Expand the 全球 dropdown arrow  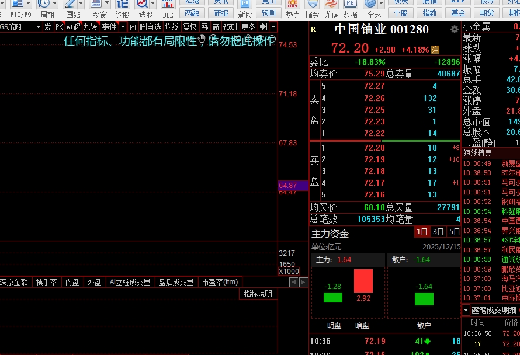click(x=381, y=4)
